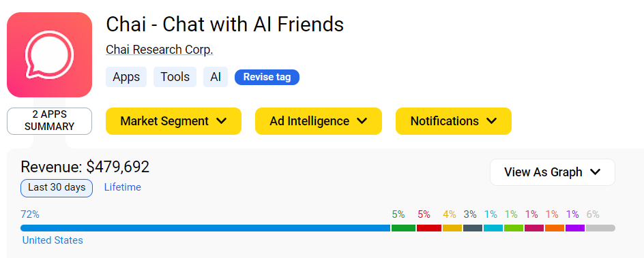This screenshot has height=258, width=644.
Task: Select the Apps tag
Action: pyautogui.click(x=126, y=77)
